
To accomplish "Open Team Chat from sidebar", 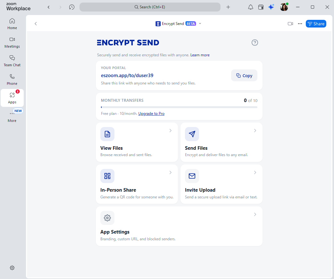I will click(x=12, y=61).
